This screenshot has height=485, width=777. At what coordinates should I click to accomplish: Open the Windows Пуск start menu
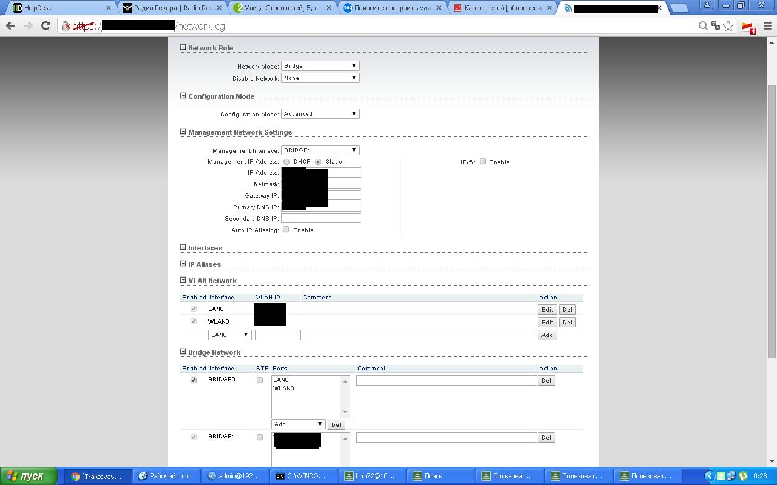[29, 476]
